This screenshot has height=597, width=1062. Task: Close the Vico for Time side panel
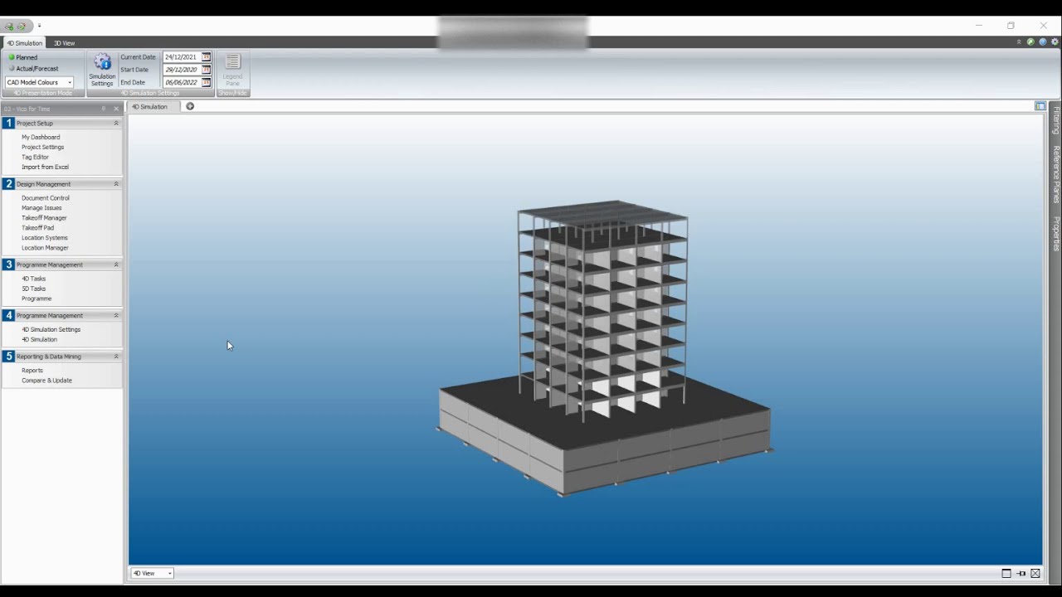(x=116, y=109)
